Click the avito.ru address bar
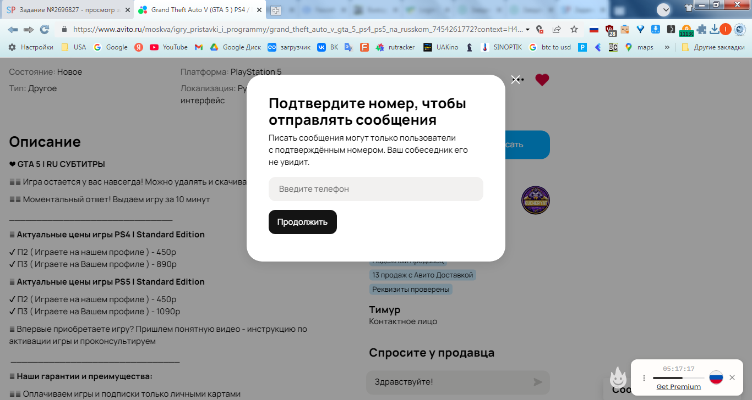The width and height of the screenshot is (752, 400). (x=297, y=29)
